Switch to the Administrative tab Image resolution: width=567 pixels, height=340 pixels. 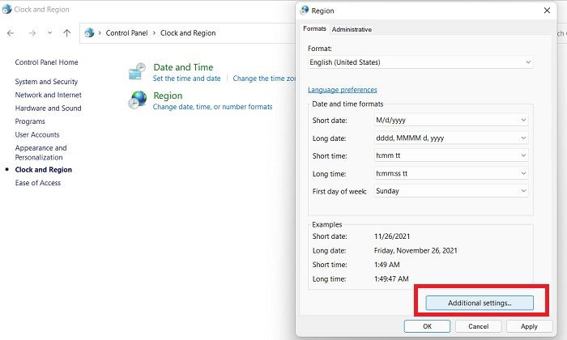coord(352,29)
